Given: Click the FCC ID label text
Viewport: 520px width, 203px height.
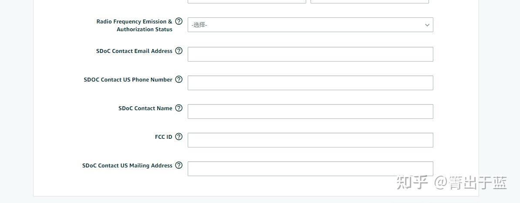Looking at the screenshot, I should (163, 137).
